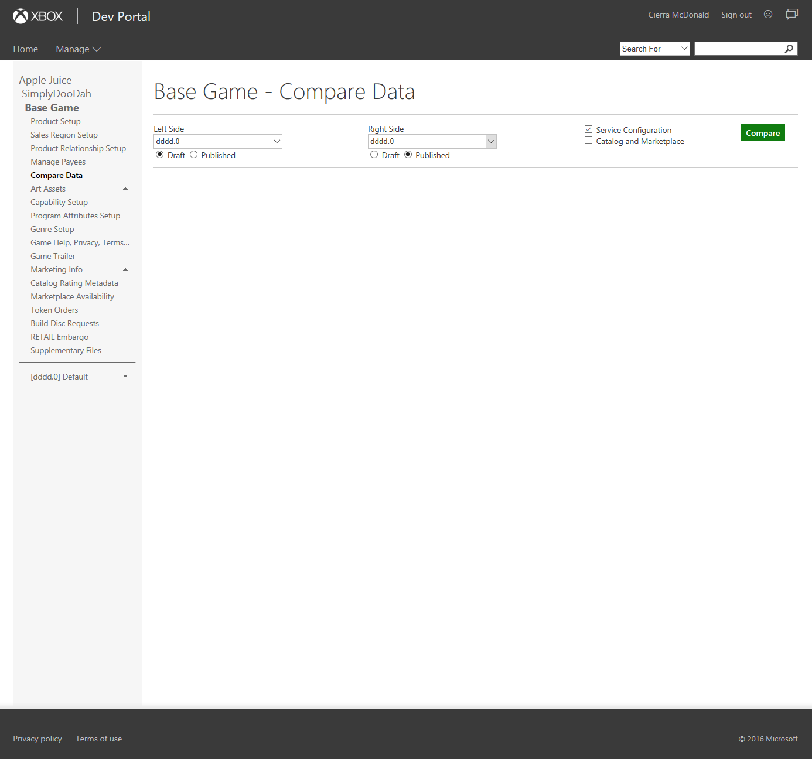Click the smiley feedback icon
Viewport: 812px width, 759px height.
coord(768,14)
